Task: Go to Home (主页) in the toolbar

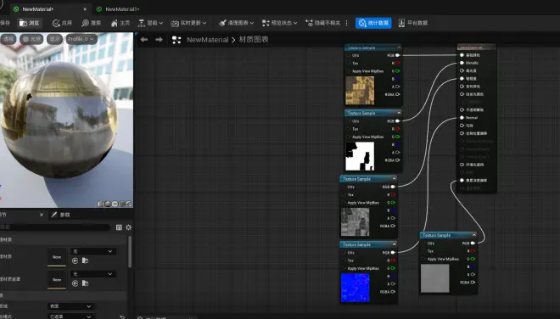Action: (x=120, y=23)
